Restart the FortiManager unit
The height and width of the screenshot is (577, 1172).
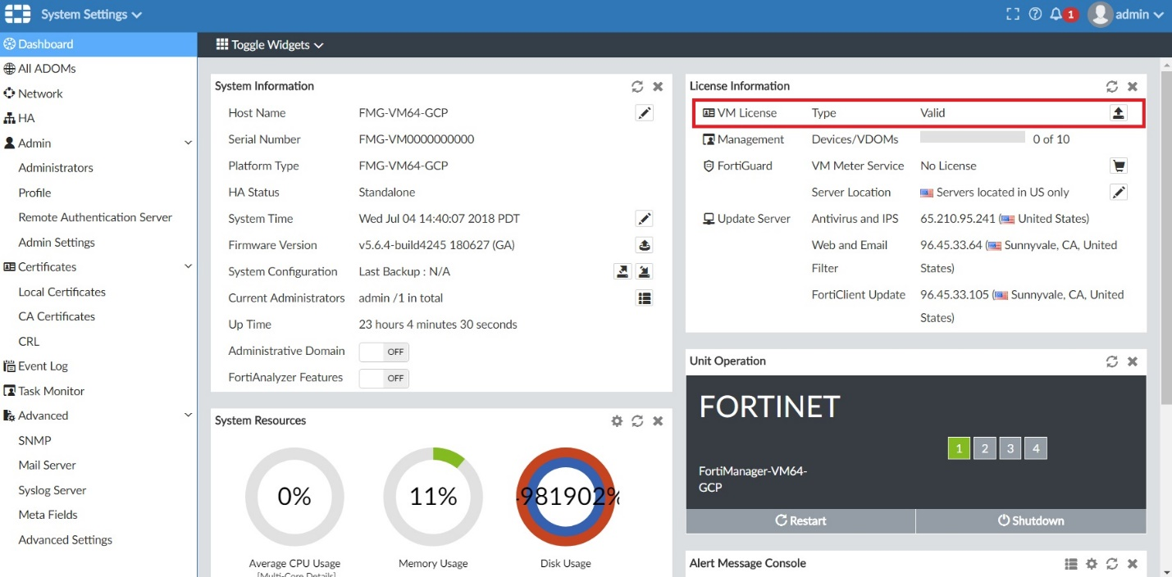[x=800, y=520]
